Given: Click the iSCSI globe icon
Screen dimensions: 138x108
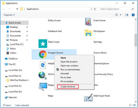Looking at the screenshot, I should click(x=43, y=76).
